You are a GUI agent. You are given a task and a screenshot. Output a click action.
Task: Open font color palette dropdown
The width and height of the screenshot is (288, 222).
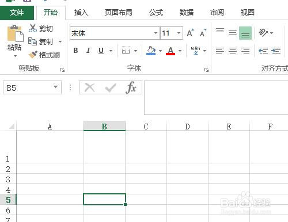click(x=180, y=51)
